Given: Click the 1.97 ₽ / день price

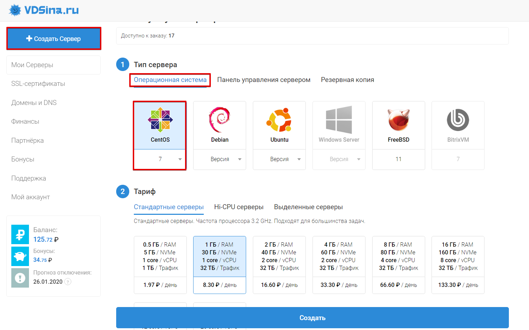Looking at the screenshot, I should [x=160, y=285].
